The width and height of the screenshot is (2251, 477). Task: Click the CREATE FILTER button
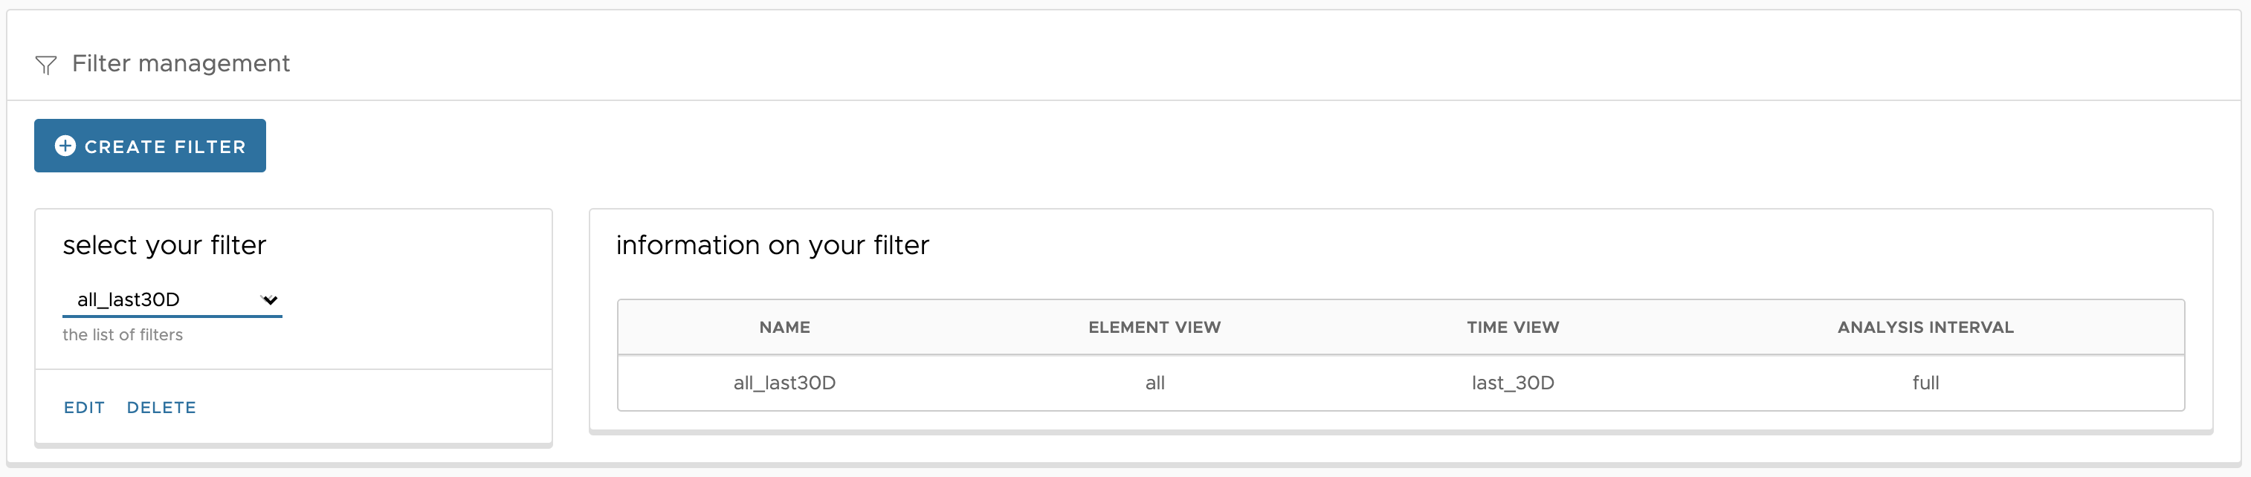click(x=150, y=146)
